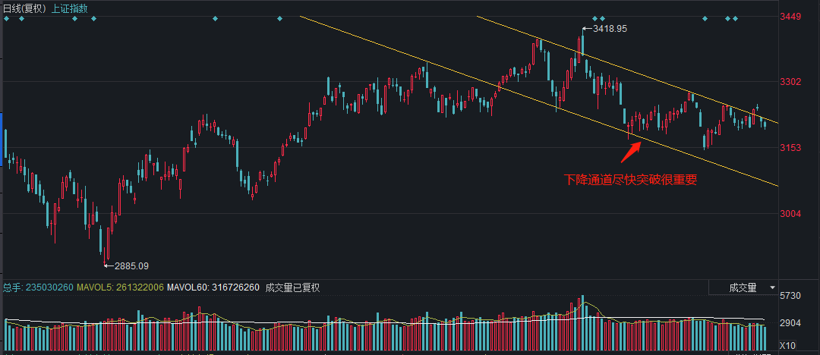
Task: Click the fourth diamond marker from left
Action: tap(93, 19)
